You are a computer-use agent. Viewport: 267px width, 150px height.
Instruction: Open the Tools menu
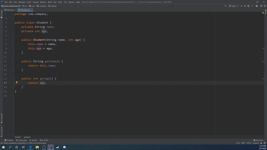tap(60, 2)
